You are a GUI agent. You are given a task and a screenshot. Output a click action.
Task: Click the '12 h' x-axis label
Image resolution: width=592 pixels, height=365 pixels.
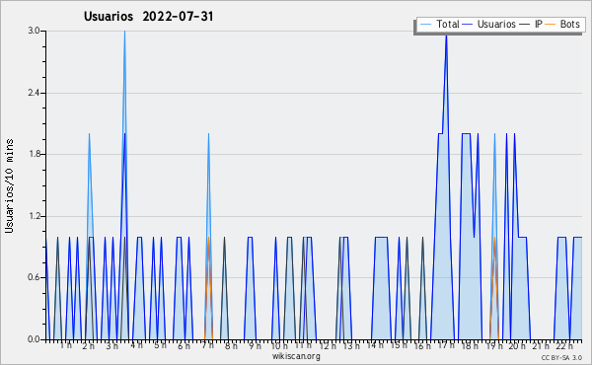coord(328,346)
